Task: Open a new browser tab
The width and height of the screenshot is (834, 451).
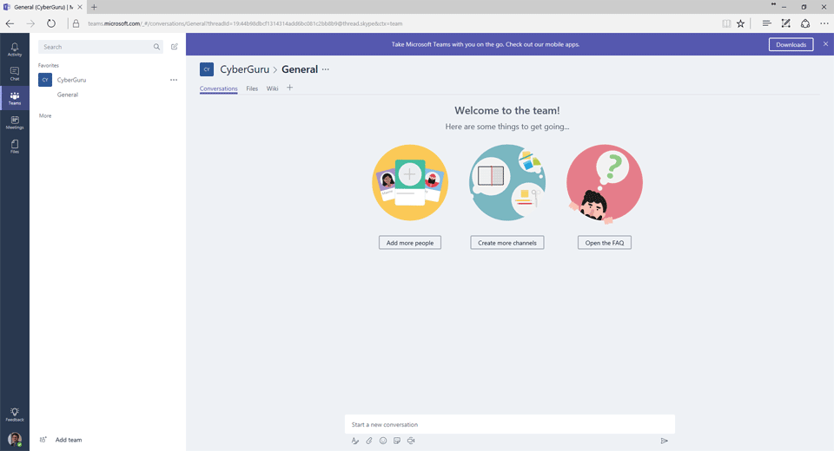Action: pyautogui.click(x=94, y=7)
